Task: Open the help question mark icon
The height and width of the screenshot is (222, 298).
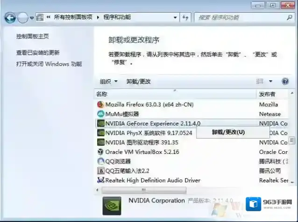Action: 285,81
